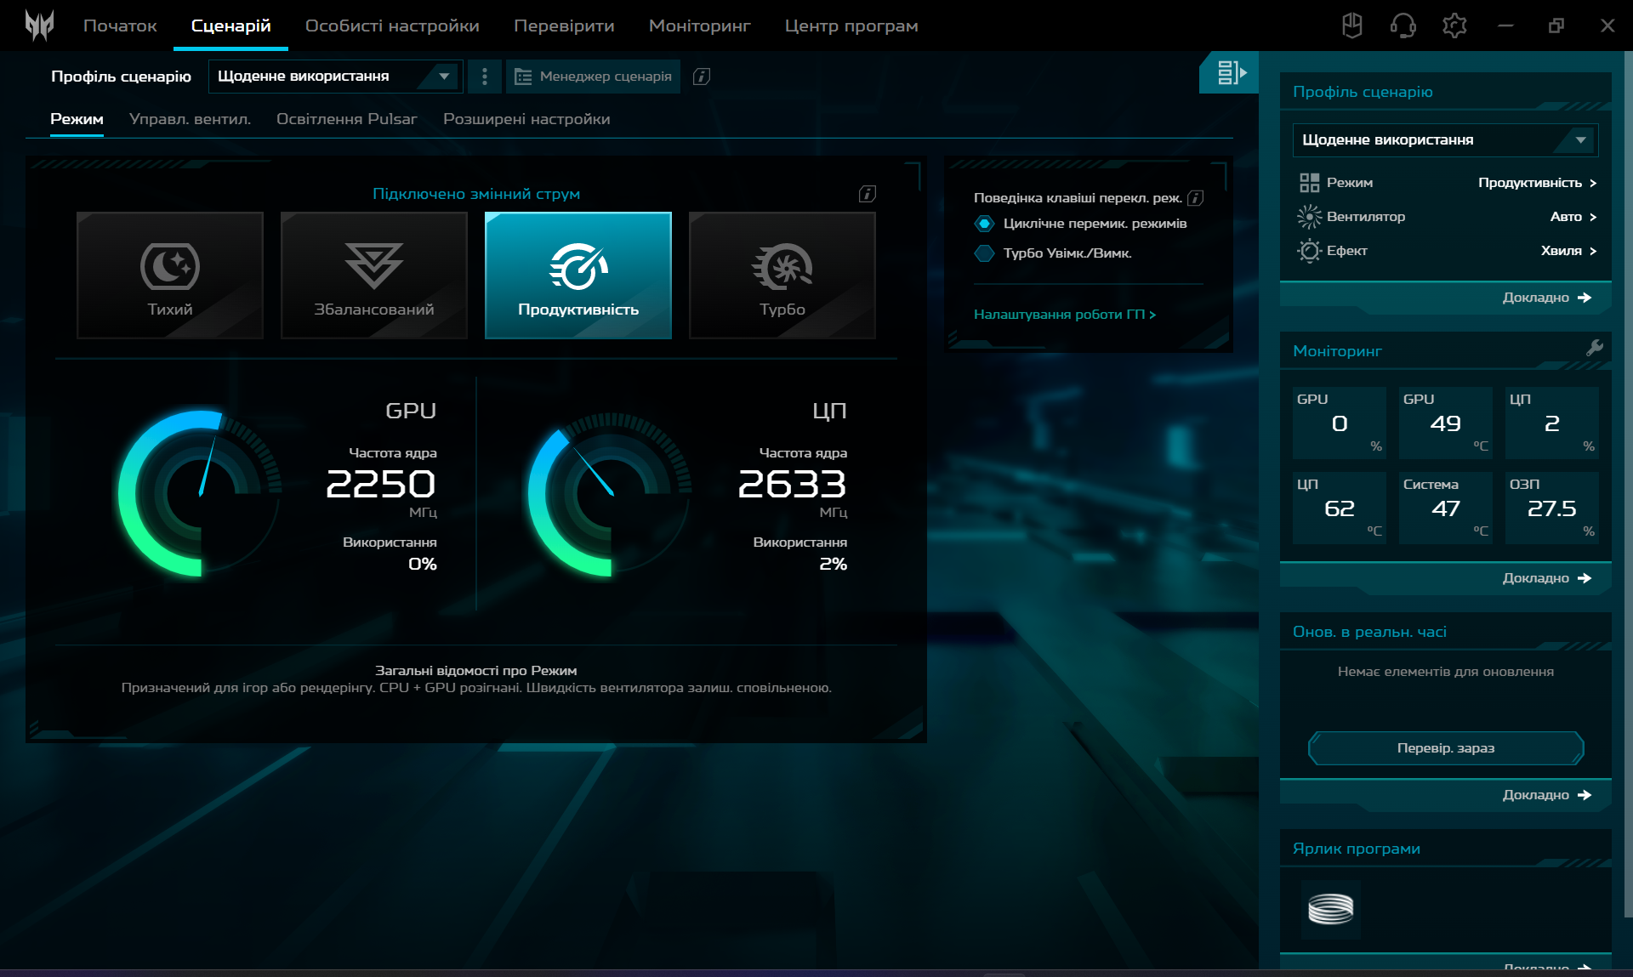Viewport: 1633px width, 977px height.
Task: Click the Monitoring wrench settings icon
Action: [1595, 348]
